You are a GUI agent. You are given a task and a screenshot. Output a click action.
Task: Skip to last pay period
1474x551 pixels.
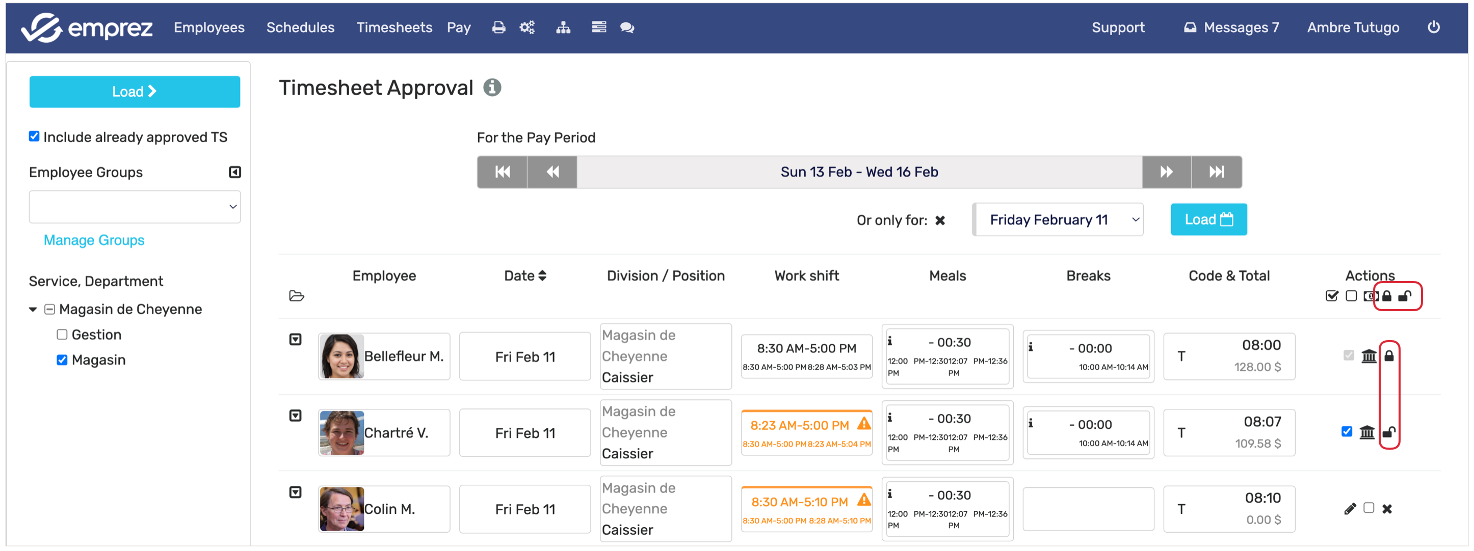point(1216,172)
